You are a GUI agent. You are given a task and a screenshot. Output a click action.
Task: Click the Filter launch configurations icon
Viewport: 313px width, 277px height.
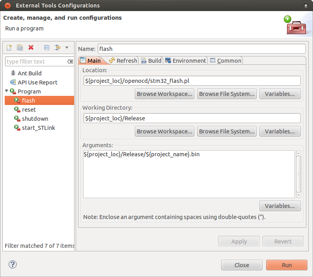[x=58, y=48]
